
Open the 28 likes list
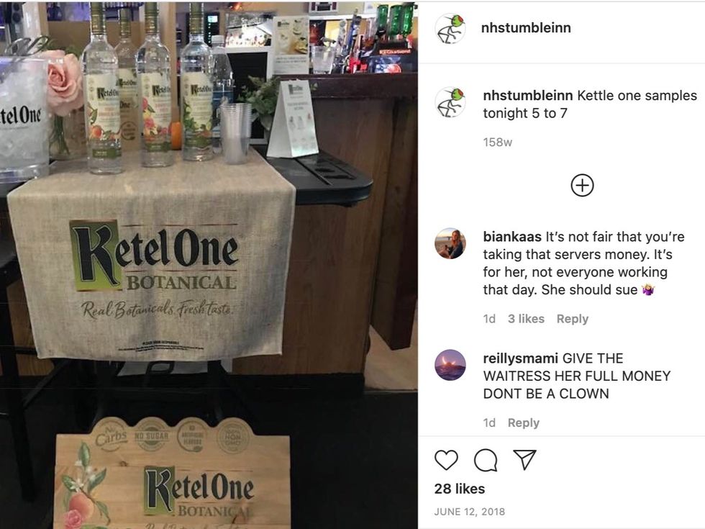click(460, 489)
